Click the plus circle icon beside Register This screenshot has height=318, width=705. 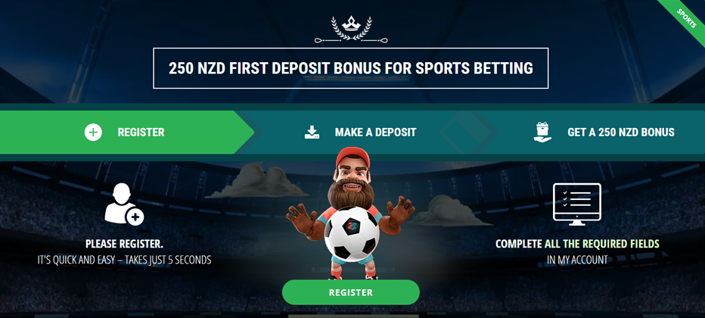93,132
